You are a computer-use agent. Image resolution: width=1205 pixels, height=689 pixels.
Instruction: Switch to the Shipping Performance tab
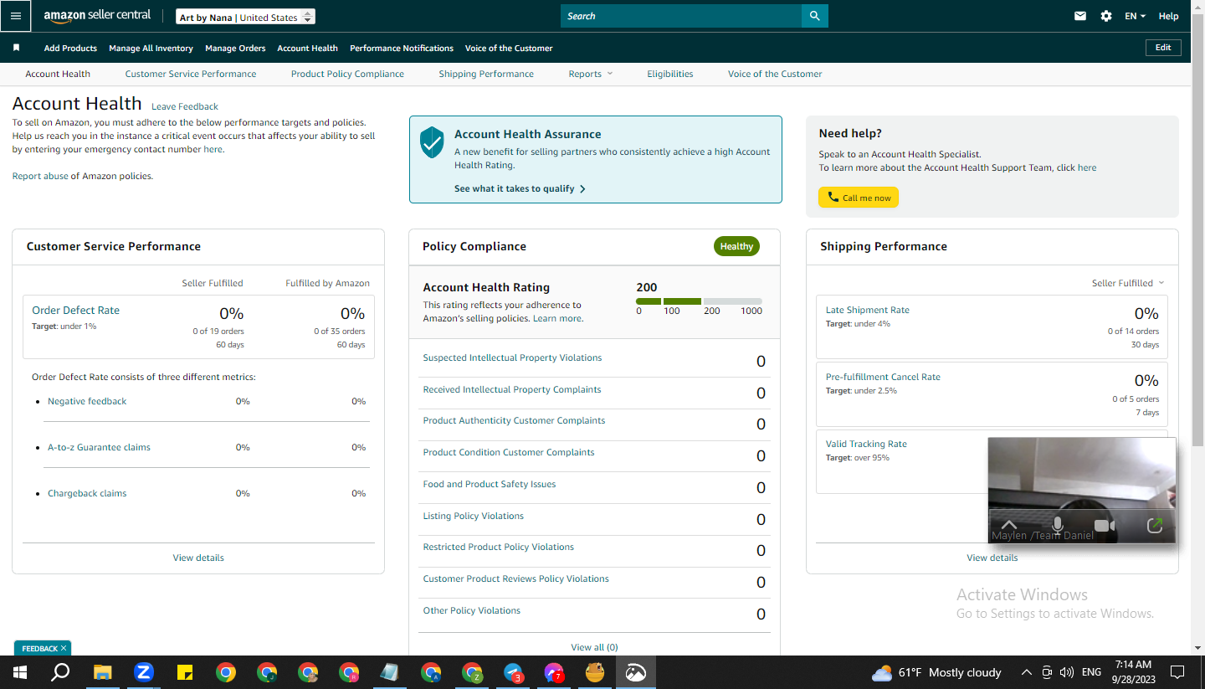pos(486,74)
